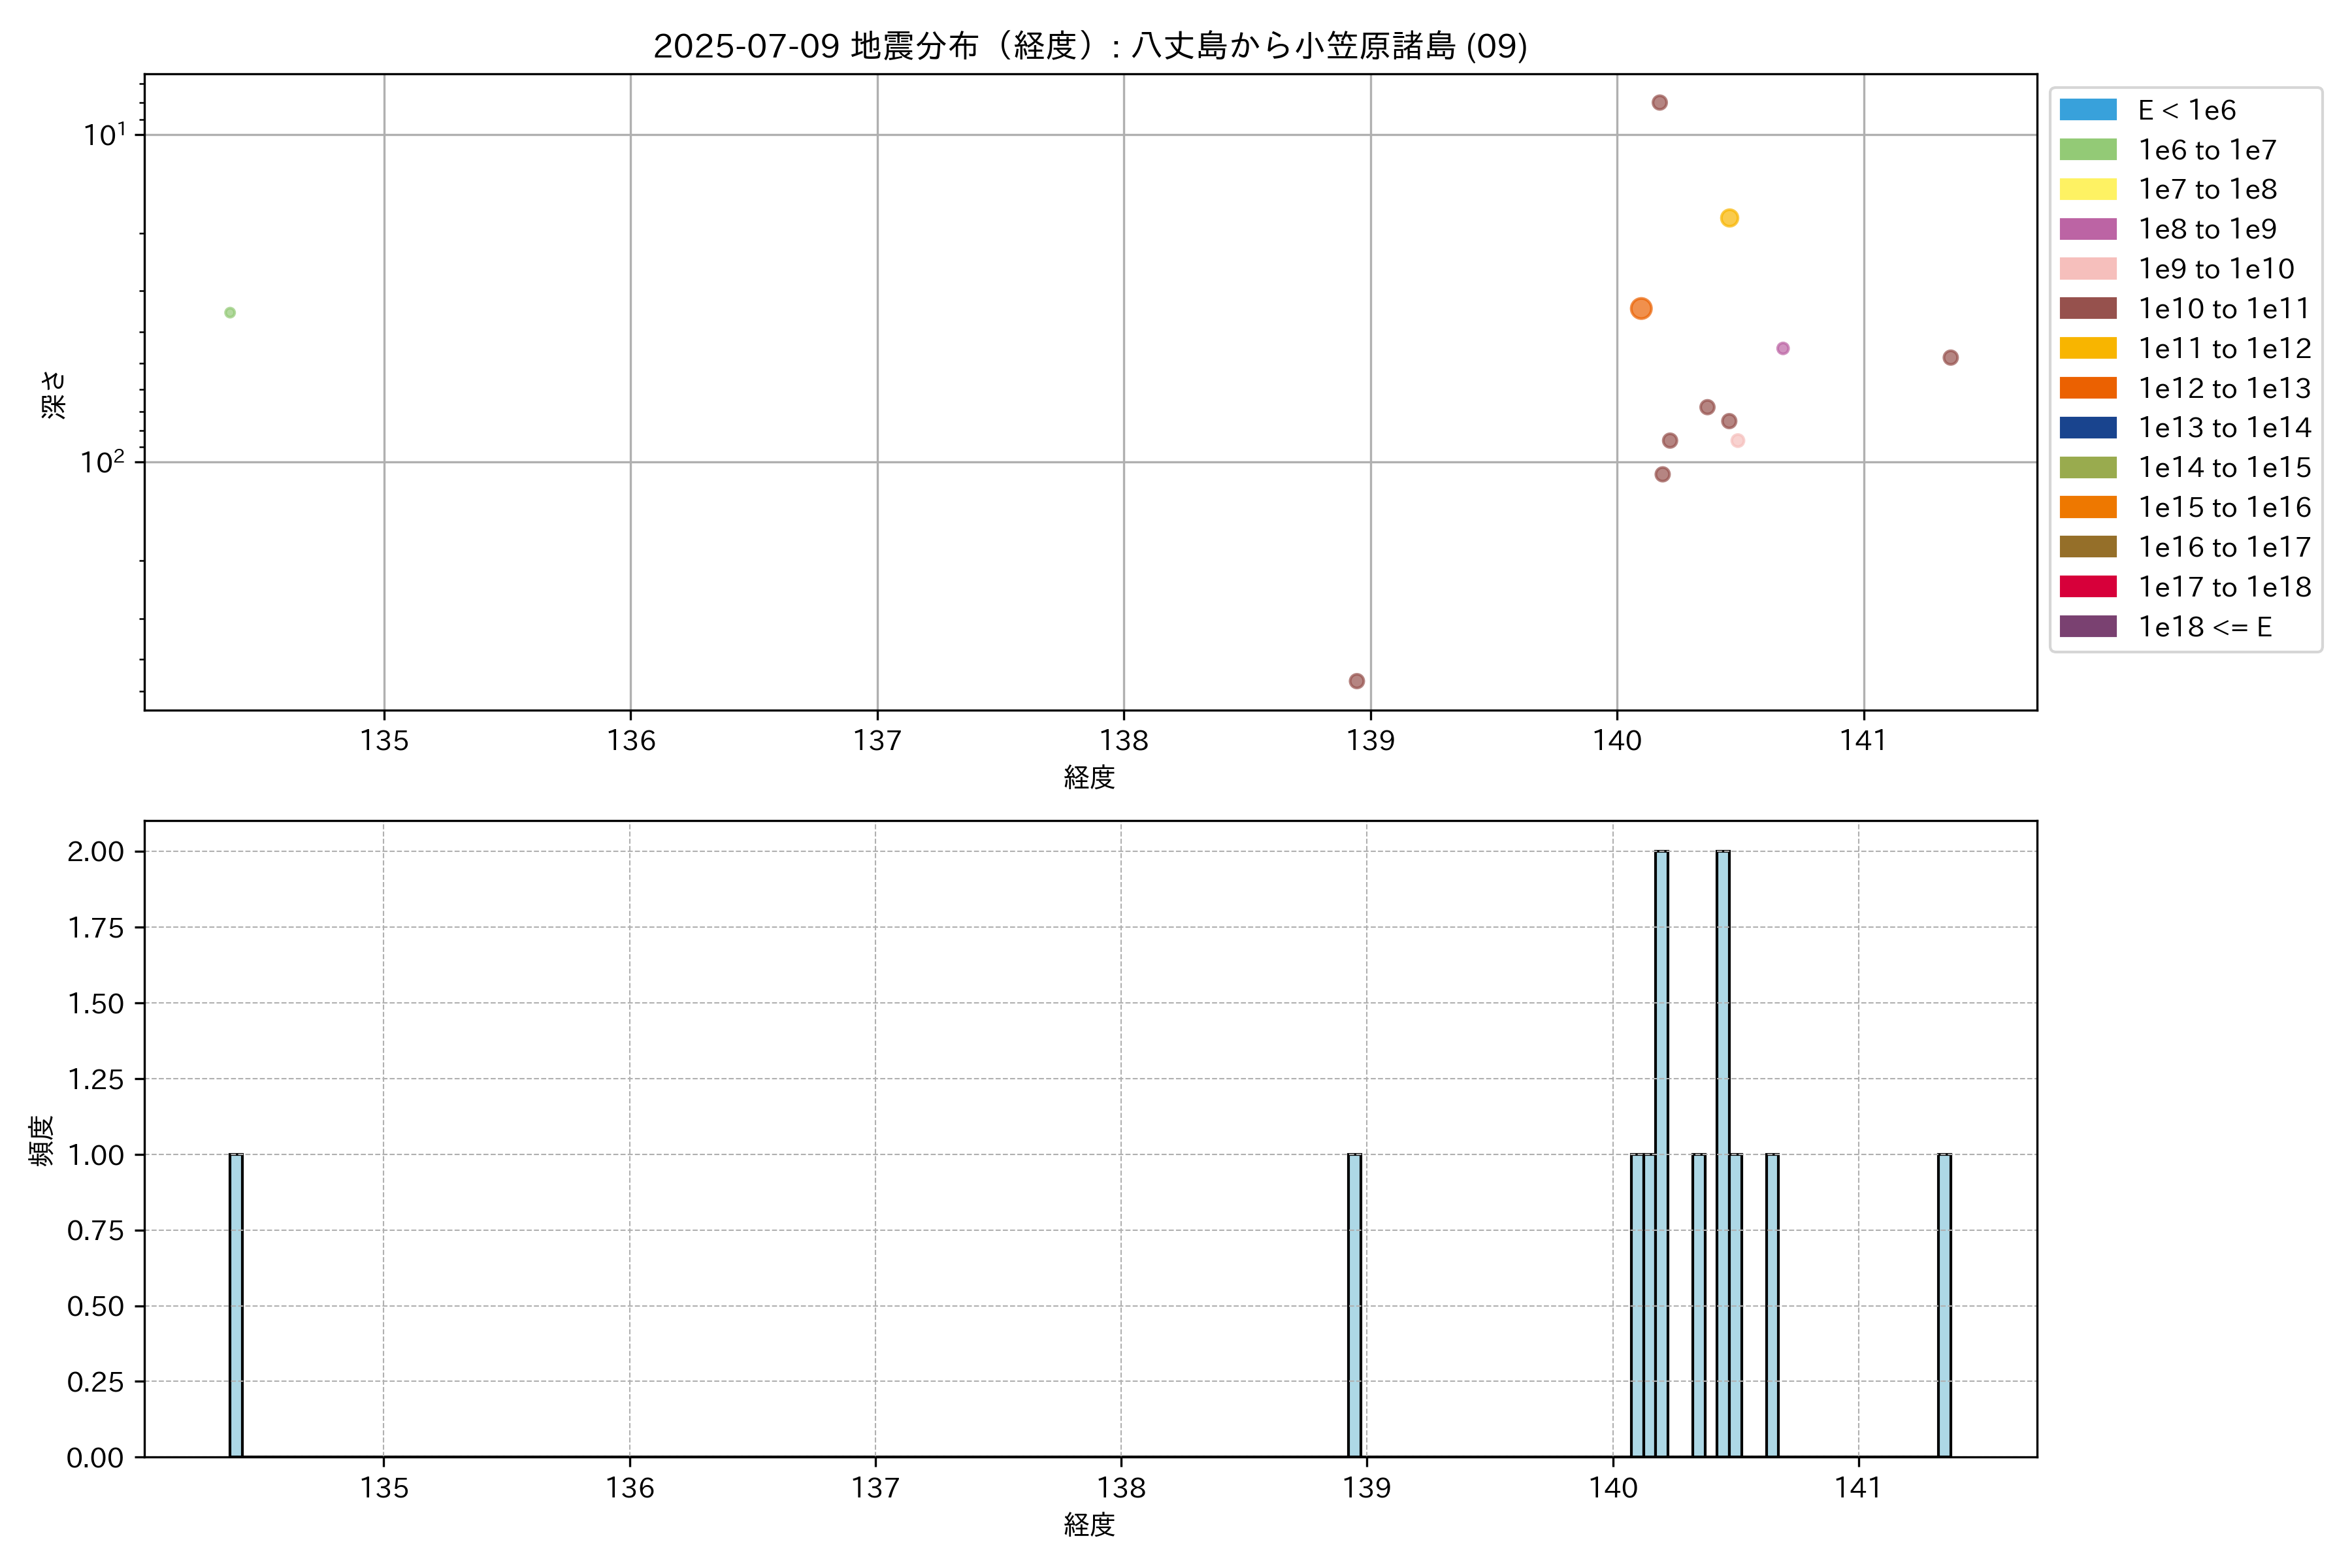Viewport: 2352px width, 1568px height.
Task: Click the '1e18 <= E' purple legend swatch
Action: pyautogui.click(x=2087, y=627)
